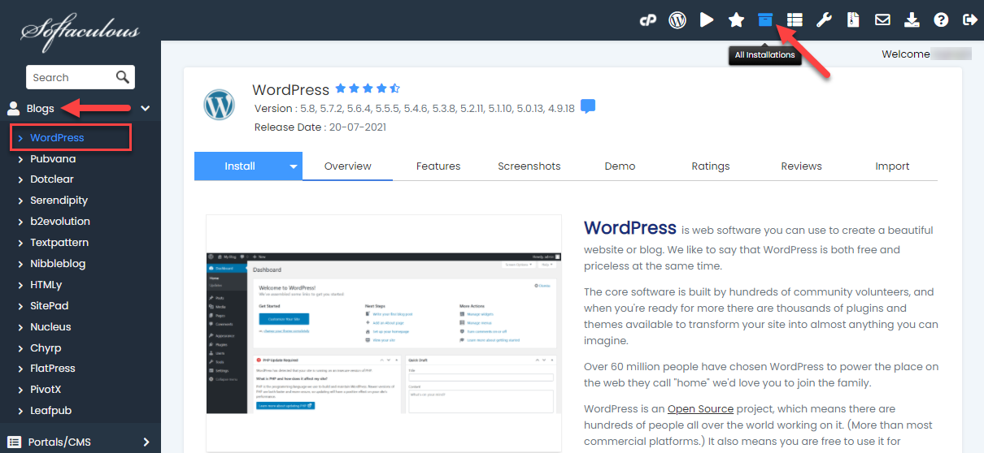Open email settings envelope icon

[x=882, y=20]
